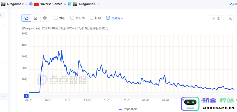Click the range slider bar below the chart

pyautogui.click(x=132, y=96)
